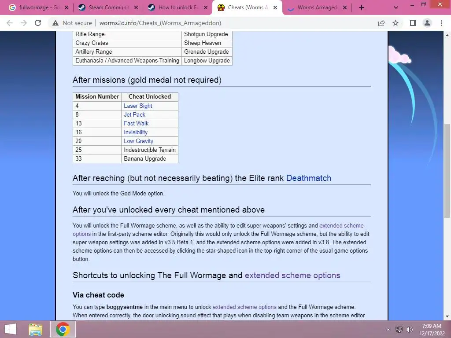Click the Mission Number column header
Viewport: 451px width, 338px height.
97,96
